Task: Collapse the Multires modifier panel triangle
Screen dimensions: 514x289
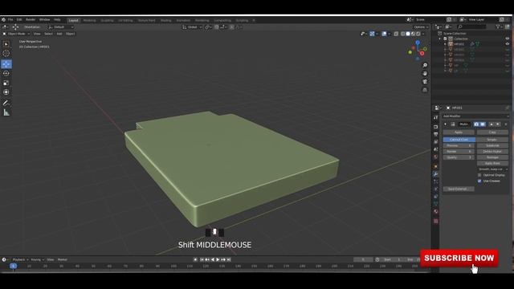Action: coord(445,124)
